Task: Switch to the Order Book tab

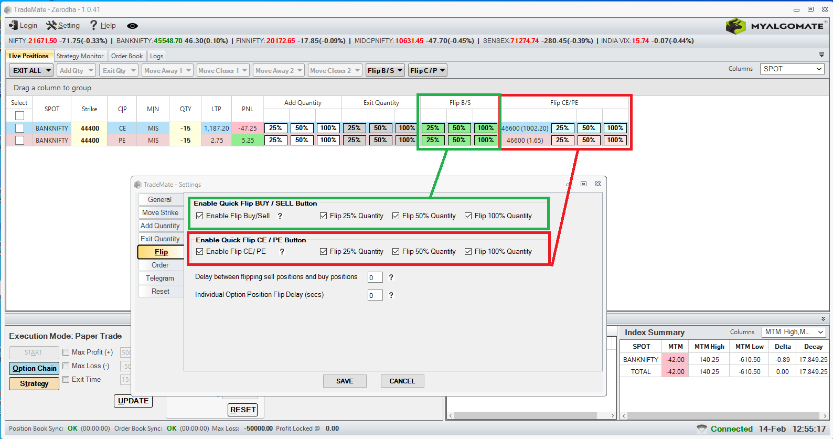Action: coord(127,56)
